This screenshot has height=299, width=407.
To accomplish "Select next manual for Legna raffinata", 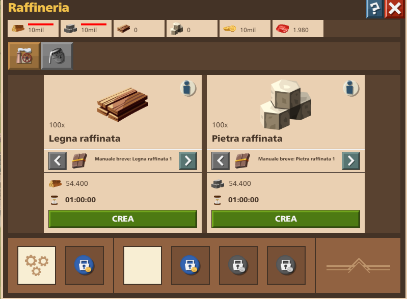I will [x=188, y=161].
